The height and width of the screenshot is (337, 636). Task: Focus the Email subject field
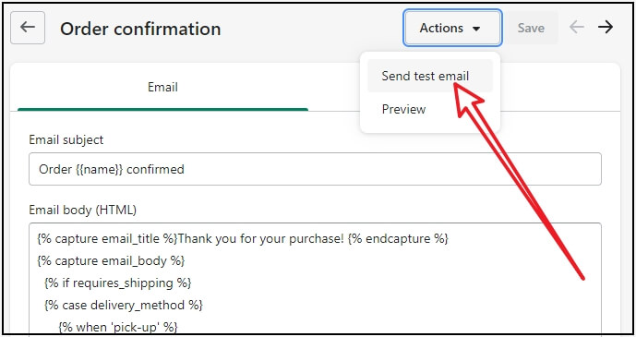tap(315, 169)
